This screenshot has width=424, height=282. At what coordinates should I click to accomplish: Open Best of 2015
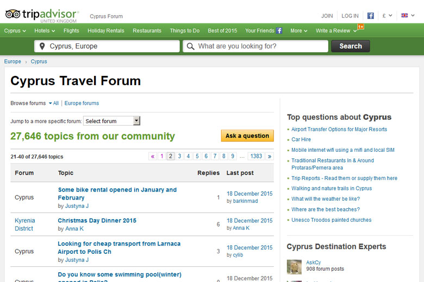(222, 31)
